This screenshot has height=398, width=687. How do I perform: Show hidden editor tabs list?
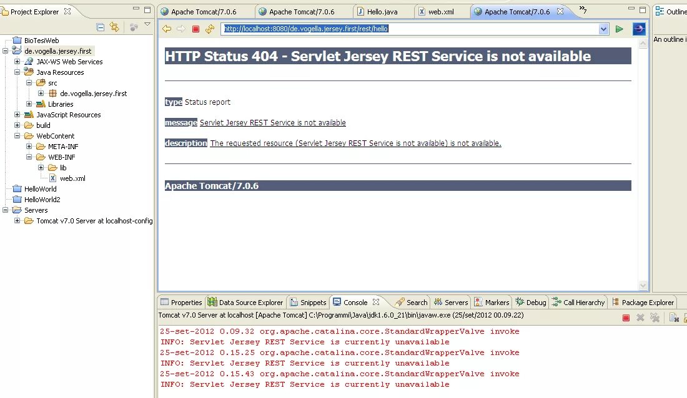(x=583, y=9)
